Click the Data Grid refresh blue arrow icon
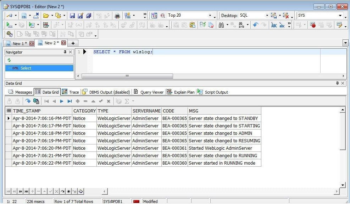Screen dimensions: 350x204 pyautogui.click(x=28, y=101)
